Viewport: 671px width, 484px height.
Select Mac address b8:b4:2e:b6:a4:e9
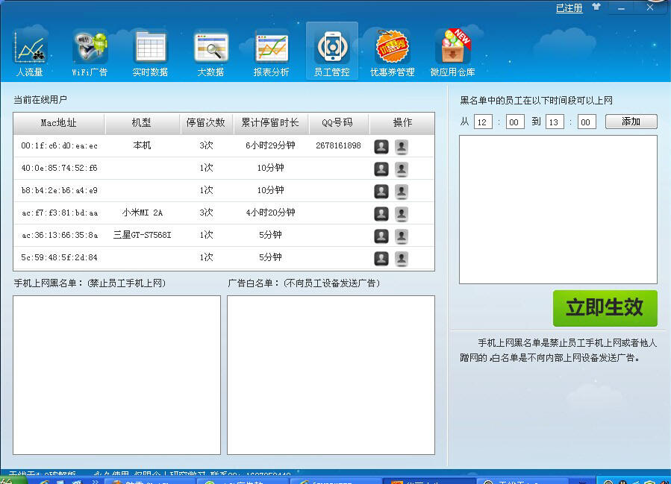click(59, 190)
